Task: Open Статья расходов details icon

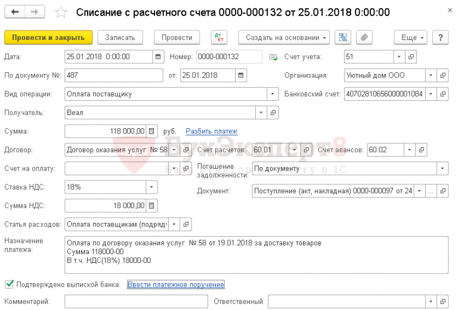Action: (x=186, y=224)
